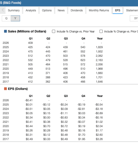
Task: Click 2023 yearly EPS -$0.89
Action: 99,113
